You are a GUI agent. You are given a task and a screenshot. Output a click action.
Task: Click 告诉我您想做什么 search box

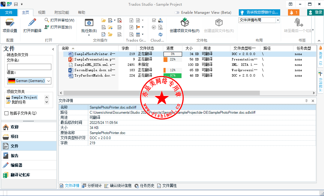(259, 12)
